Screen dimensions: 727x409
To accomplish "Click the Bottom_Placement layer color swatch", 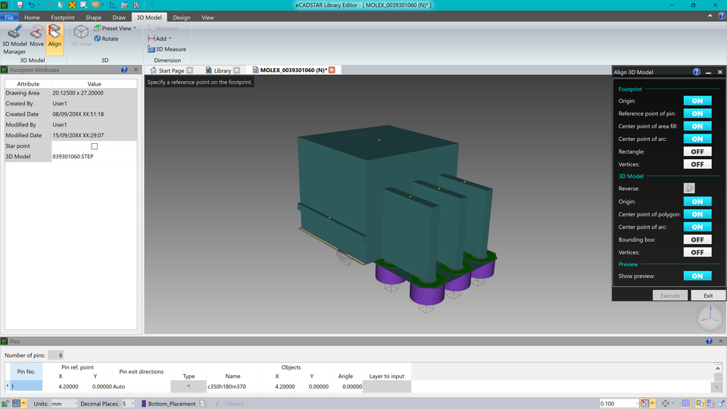I will [143, 404].
